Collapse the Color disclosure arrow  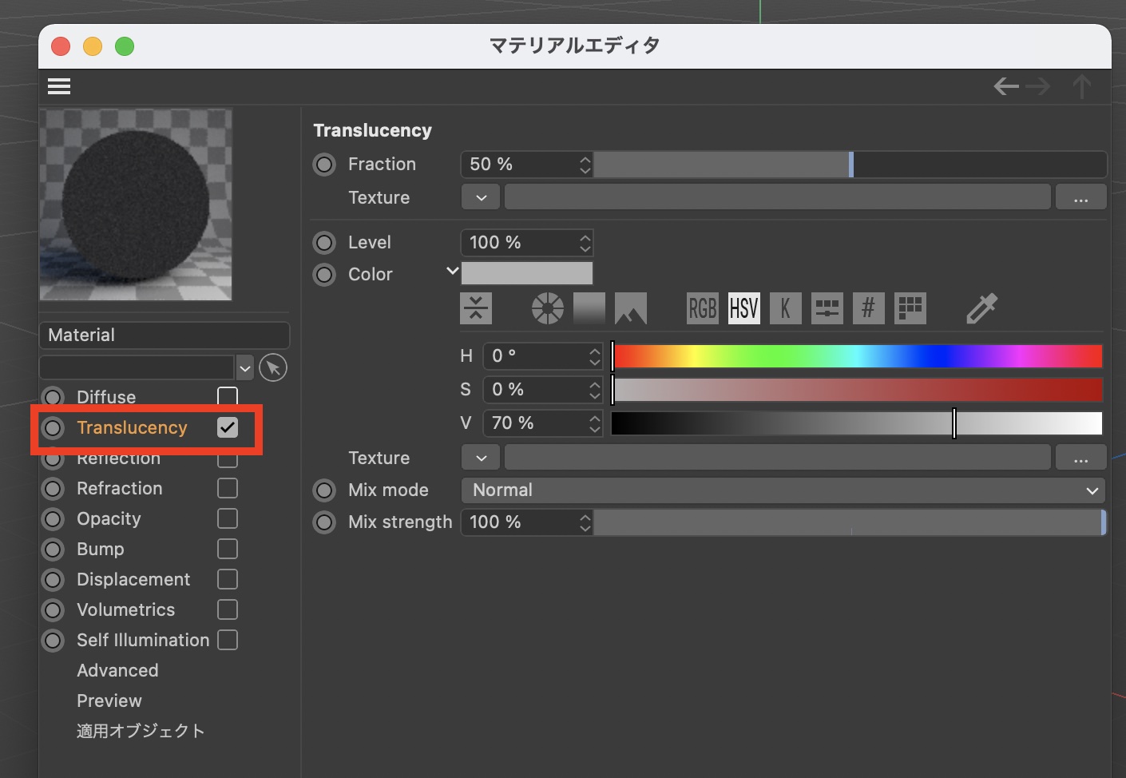tap(452, 272)
